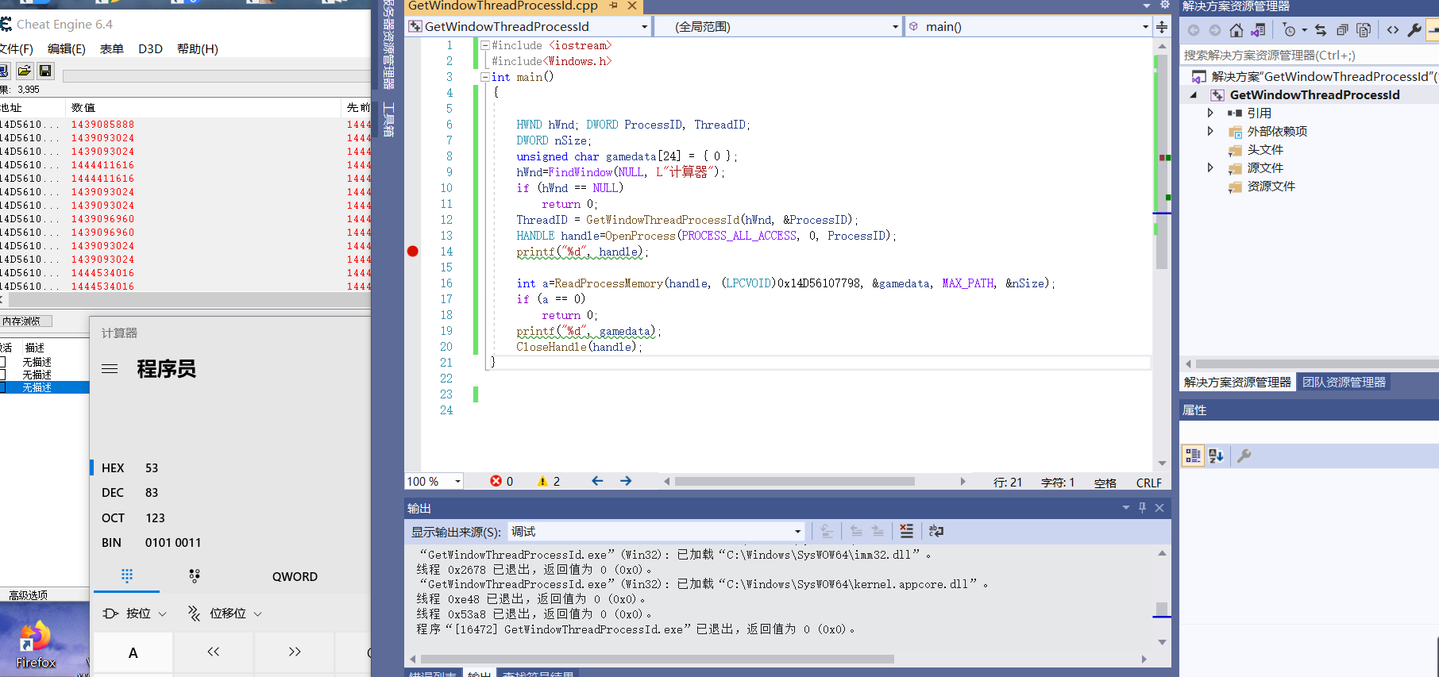Collapse GetWindowThreadProcessId project node
The height and width of the screenshot is (677, 1439).
point(1194,94)
